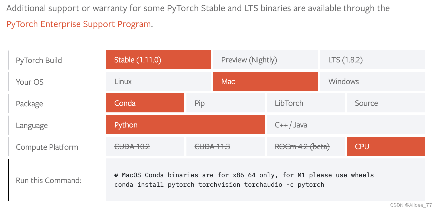436x210 pixels.
Task: Select Linux as the operating system
Action: tap(158, 81)
